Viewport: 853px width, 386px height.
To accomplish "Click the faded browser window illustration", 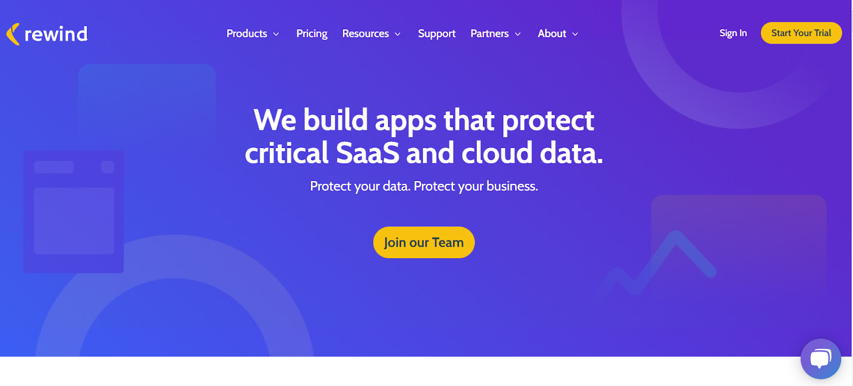I will click(74, 212).
